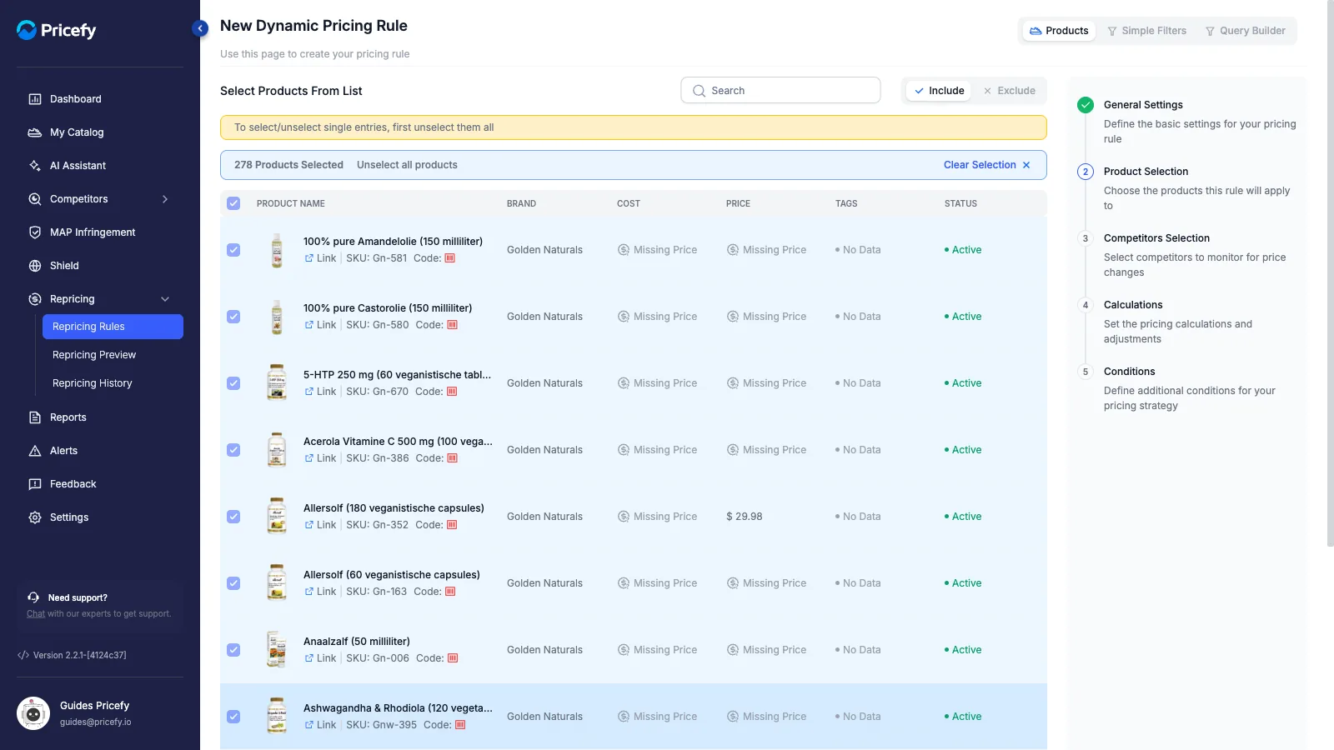Select Repricing Rules submenu item
The width and height of the screenshot is (1334, 750).
point(113,327)
